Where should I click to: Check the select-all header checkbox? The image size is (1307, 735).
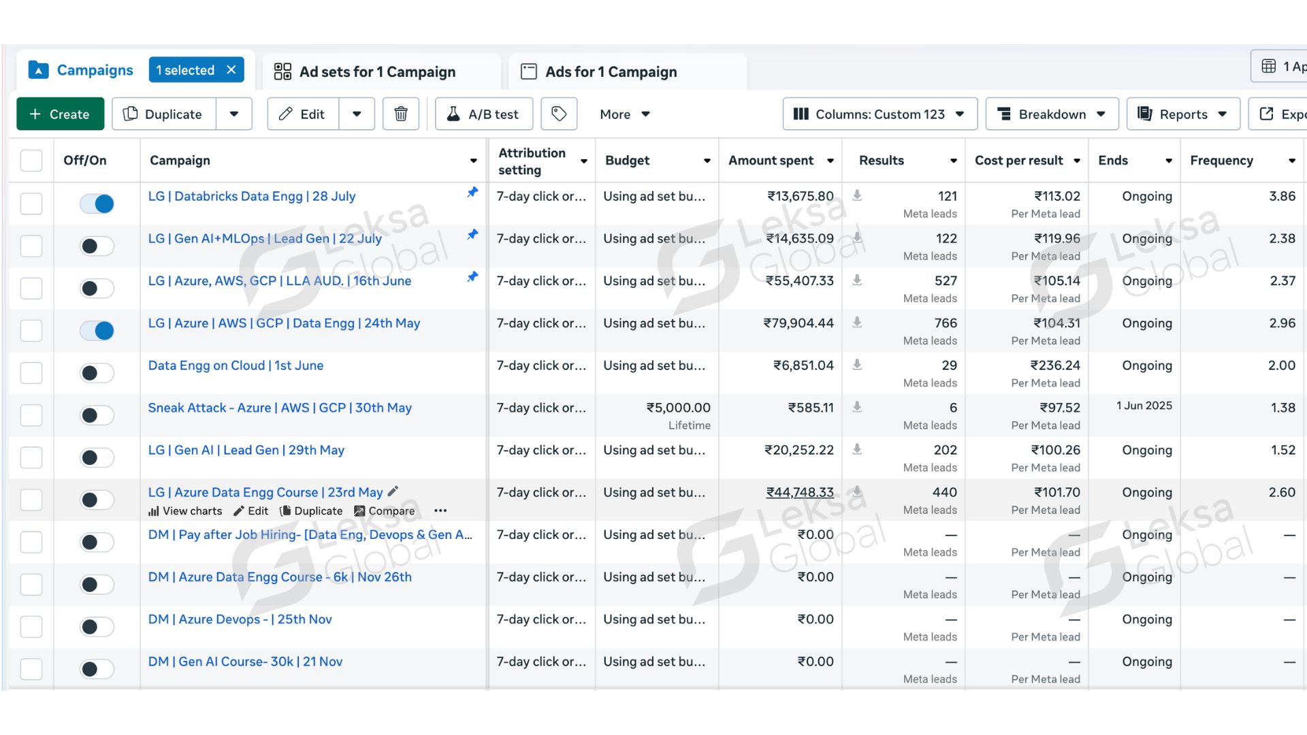[x=31, y=161]
